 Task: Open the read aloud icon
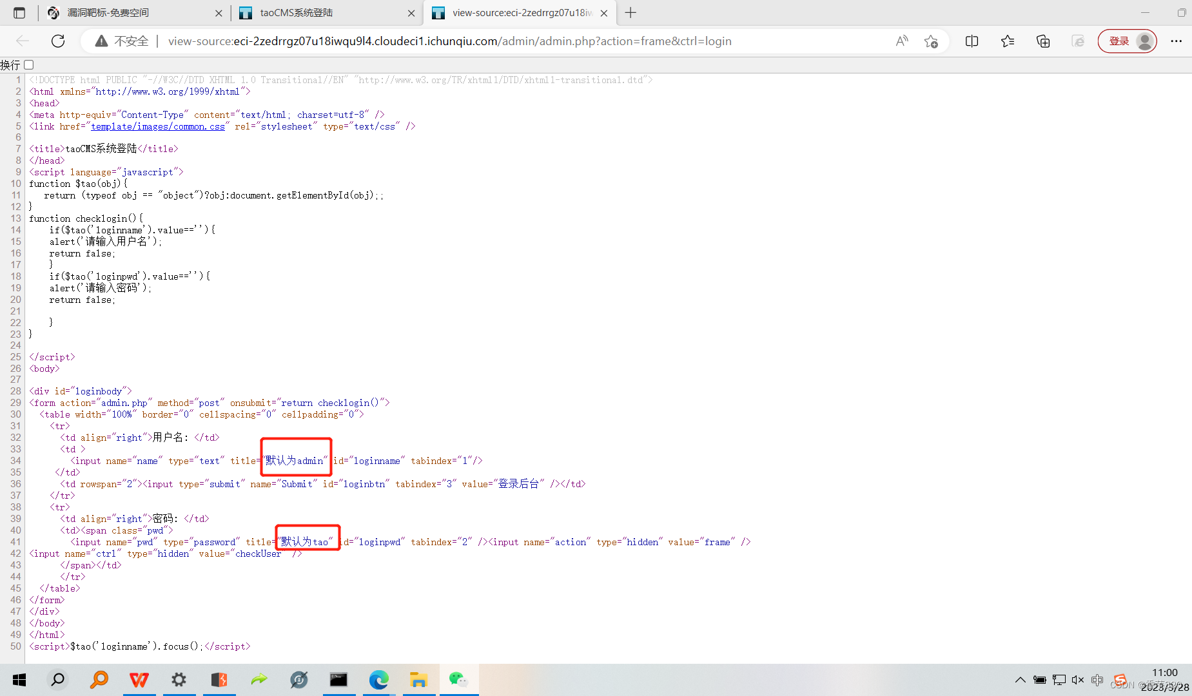[902, 41]
